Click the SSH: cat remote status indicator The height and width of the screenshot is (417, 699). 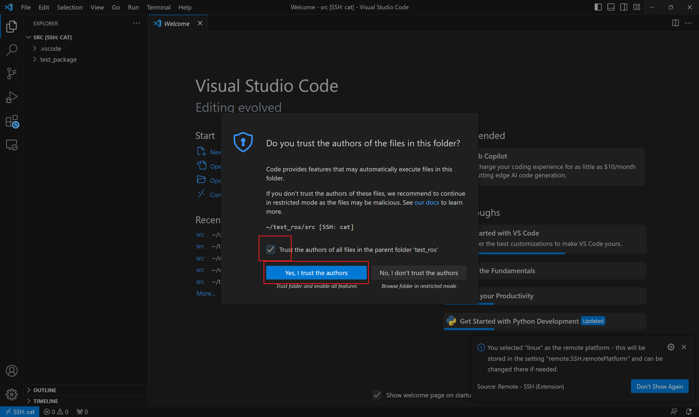(20, 412)
